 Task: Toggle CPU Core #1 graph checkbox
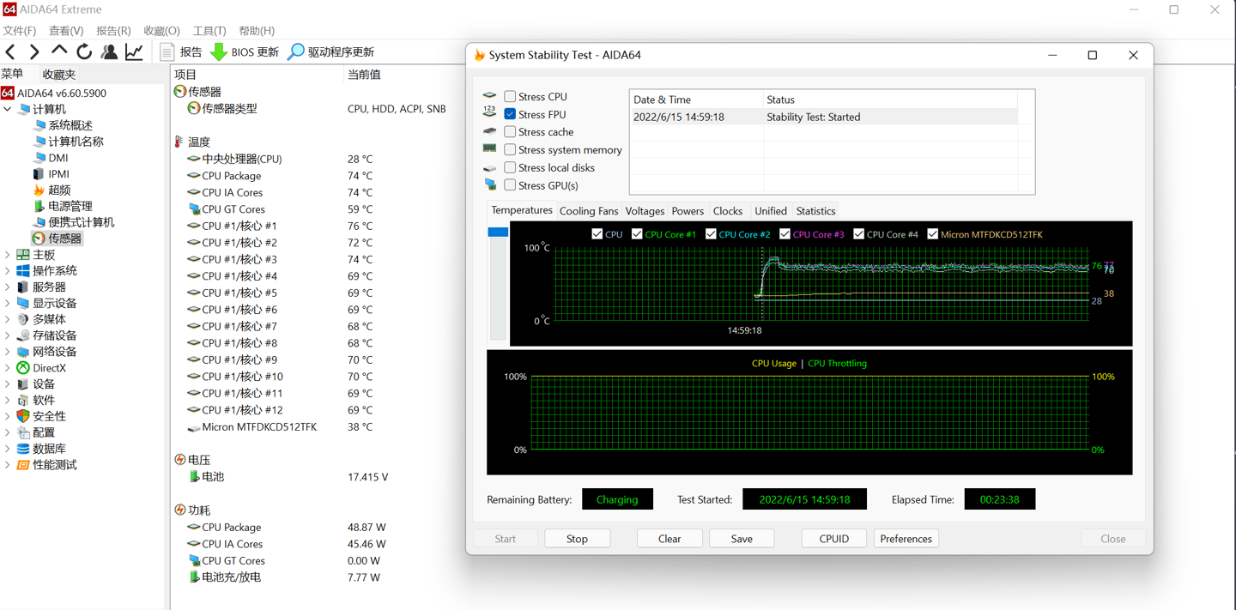[637, 234]
